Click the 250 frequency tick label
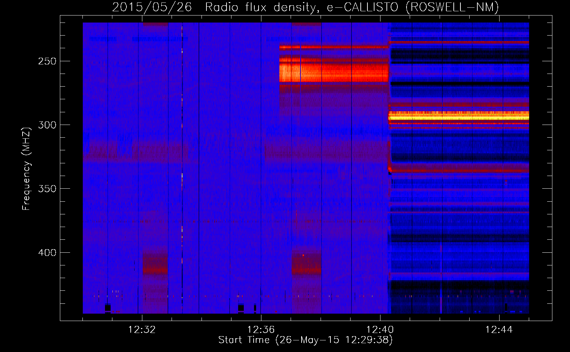This screenshot has width=570, height=352. 47,61
